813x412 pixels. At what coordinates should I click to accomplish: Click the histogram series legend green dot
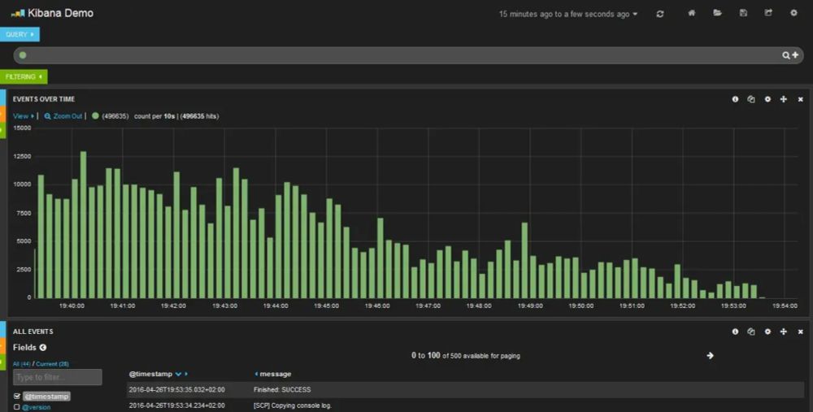tap(95, 115)
